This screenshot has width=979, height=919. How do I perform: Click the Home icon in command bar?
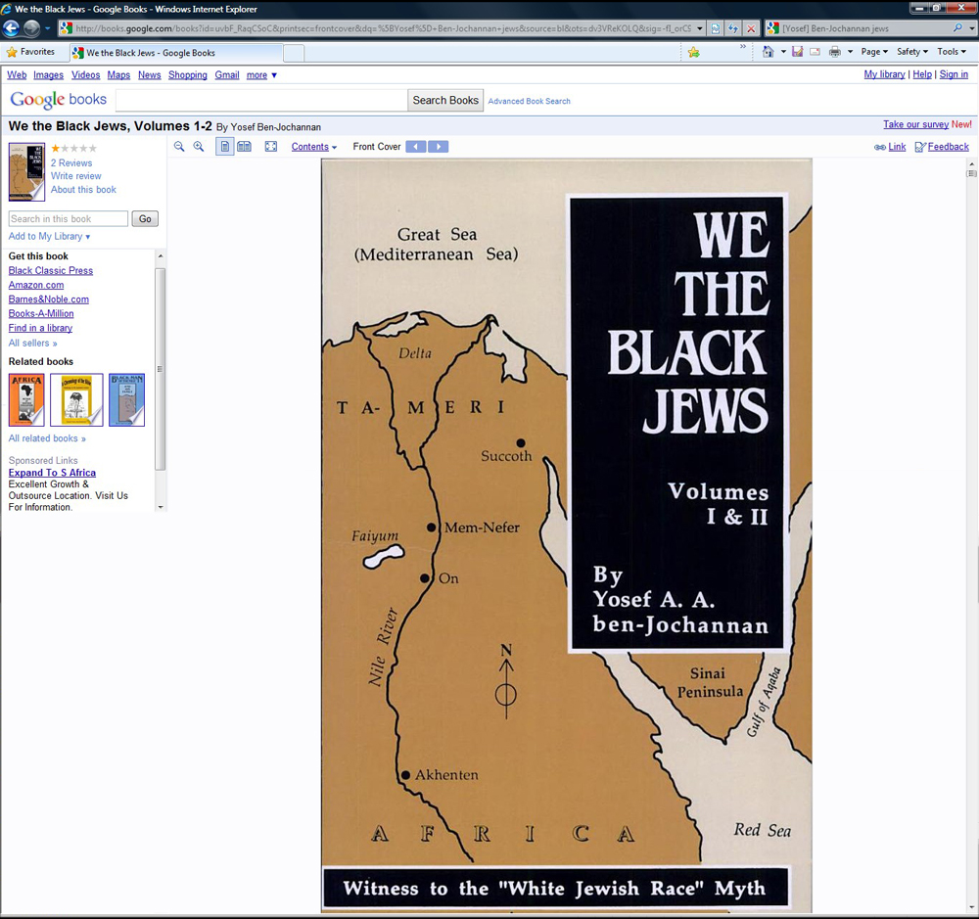(x=768, y=52)
